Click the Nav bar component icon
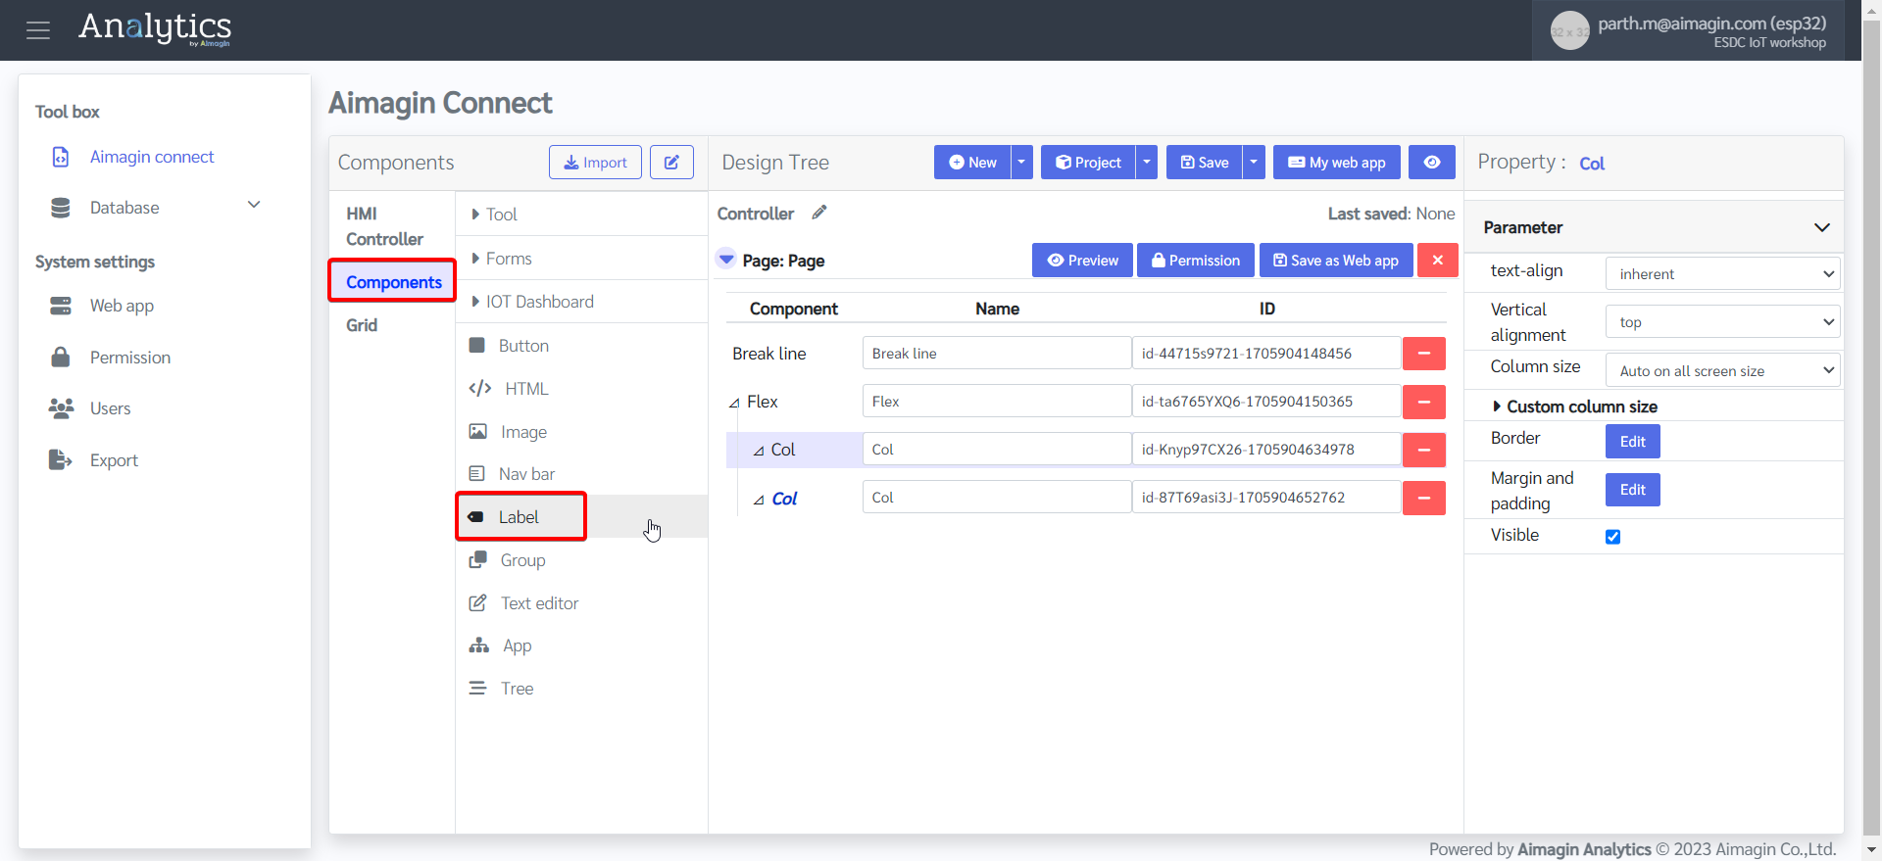 [477, 474]
